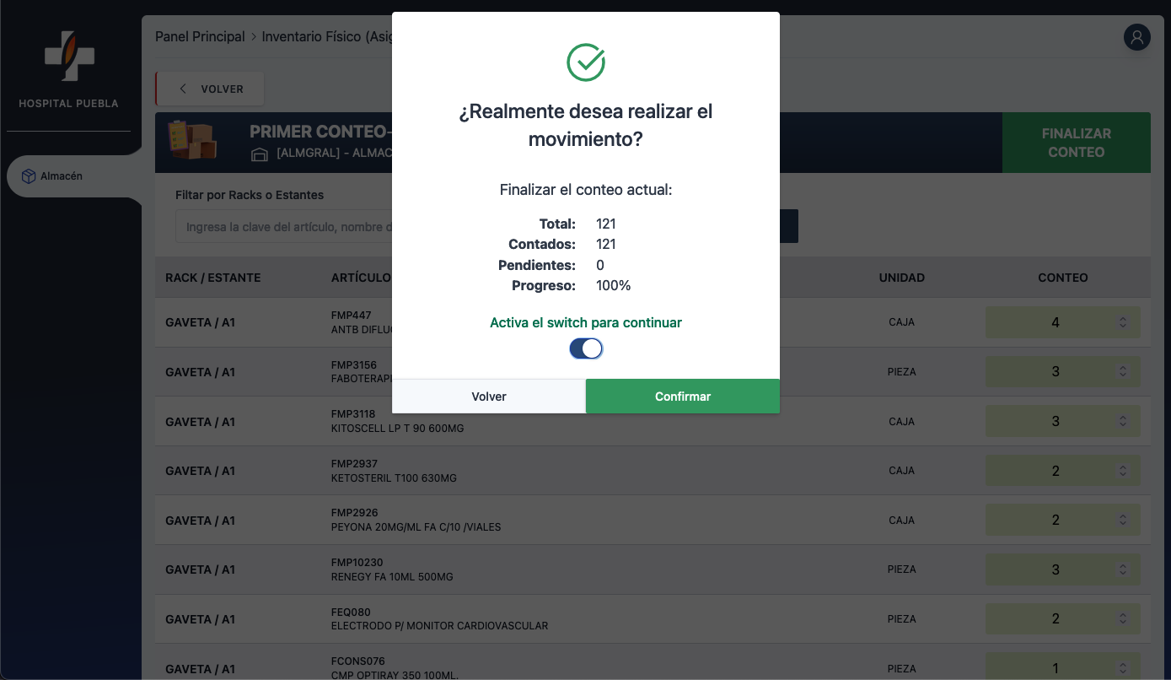This screenshot has height=680, width=1171.
Task: Click the user profile avatar icon
Action: pyautogui.click(x=1136, y=37)
